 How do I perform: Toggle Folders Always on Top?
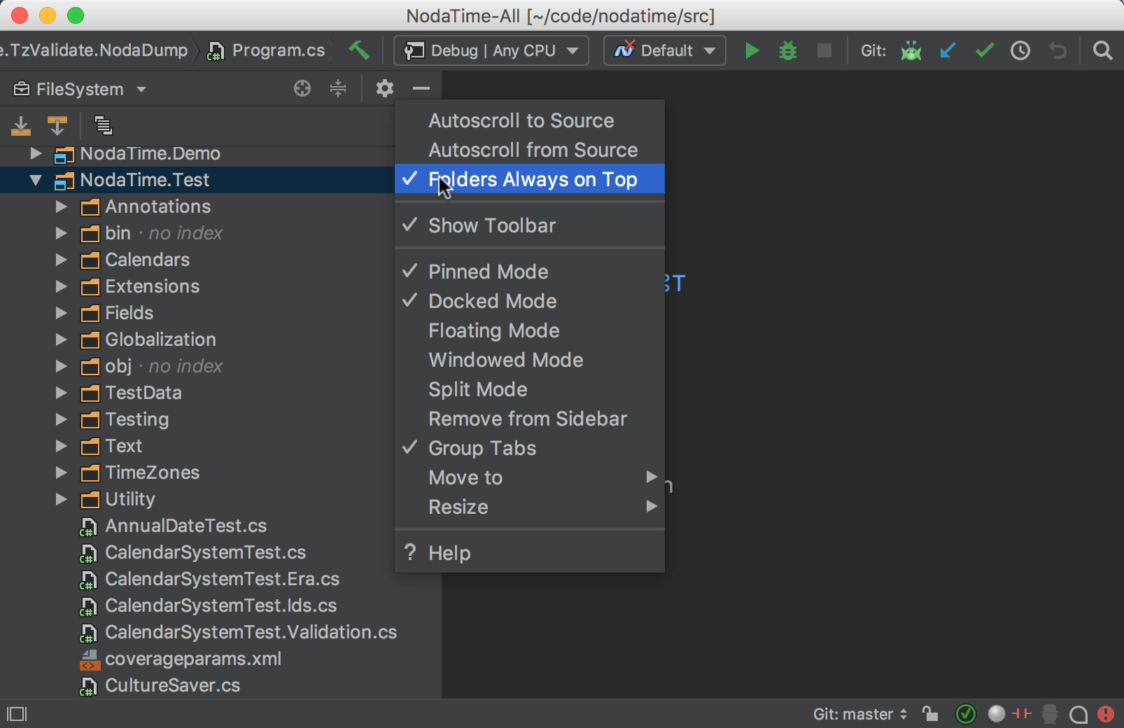[x=530, y=179]
